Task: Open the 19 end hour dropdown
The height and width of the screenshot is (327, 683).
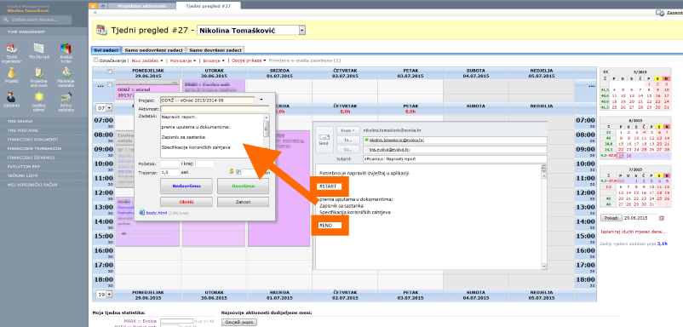Action: coord(104,295)
